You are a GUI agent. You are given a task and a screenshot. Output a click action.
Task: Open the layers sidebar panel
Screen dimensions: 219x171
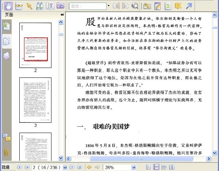[7, 56]
